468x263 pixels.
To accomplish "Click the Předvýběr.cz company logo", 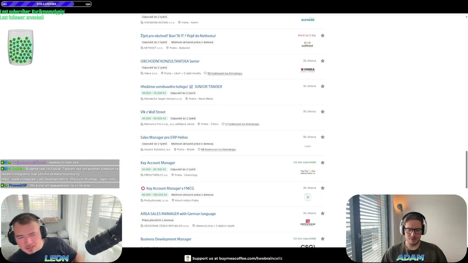I will point(307,172).
